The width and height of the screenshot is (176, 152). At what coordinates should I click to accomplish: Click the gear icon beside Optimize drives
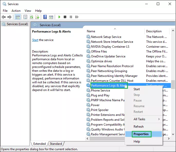click(x=88, y=61)
